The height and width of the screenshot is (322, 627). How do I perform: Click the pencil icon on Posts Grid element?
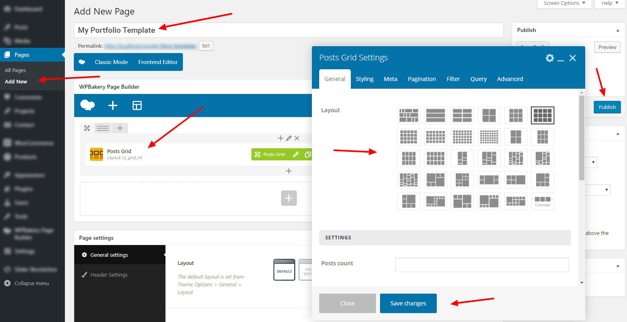pyautogui.click(x=296, y=154)
